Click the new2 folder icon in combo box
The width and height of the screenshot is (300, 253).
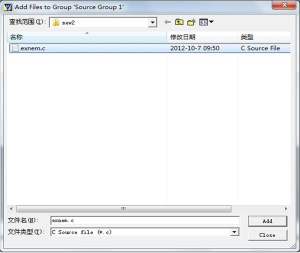coord(56,22)
